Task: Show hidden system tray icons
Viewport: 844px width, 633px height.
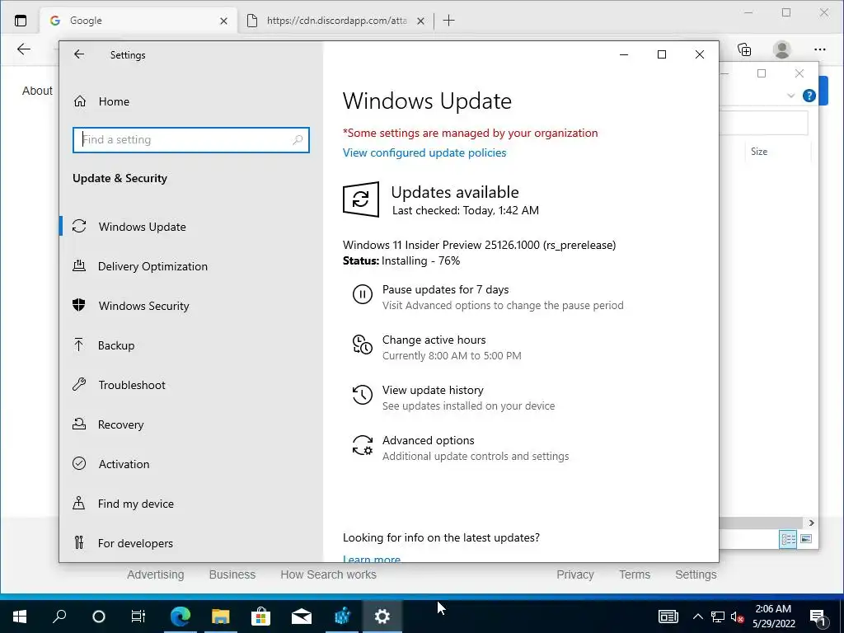Action: pyautogui.click(x=697, y=617)
